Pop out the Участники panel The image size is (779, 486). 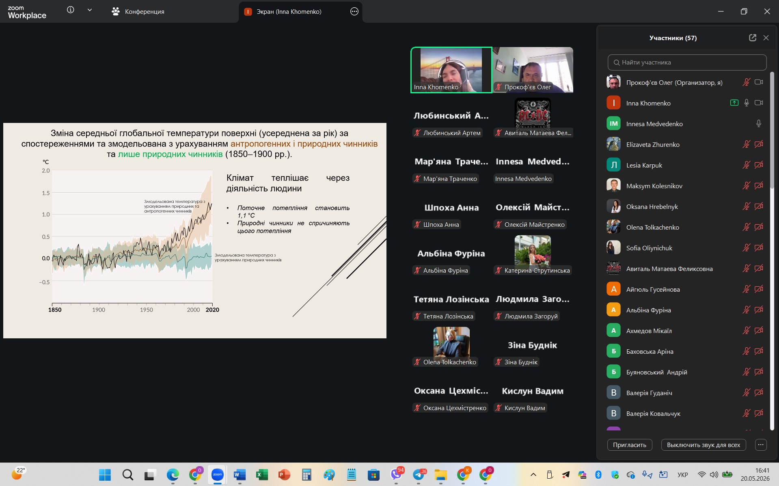753,38
